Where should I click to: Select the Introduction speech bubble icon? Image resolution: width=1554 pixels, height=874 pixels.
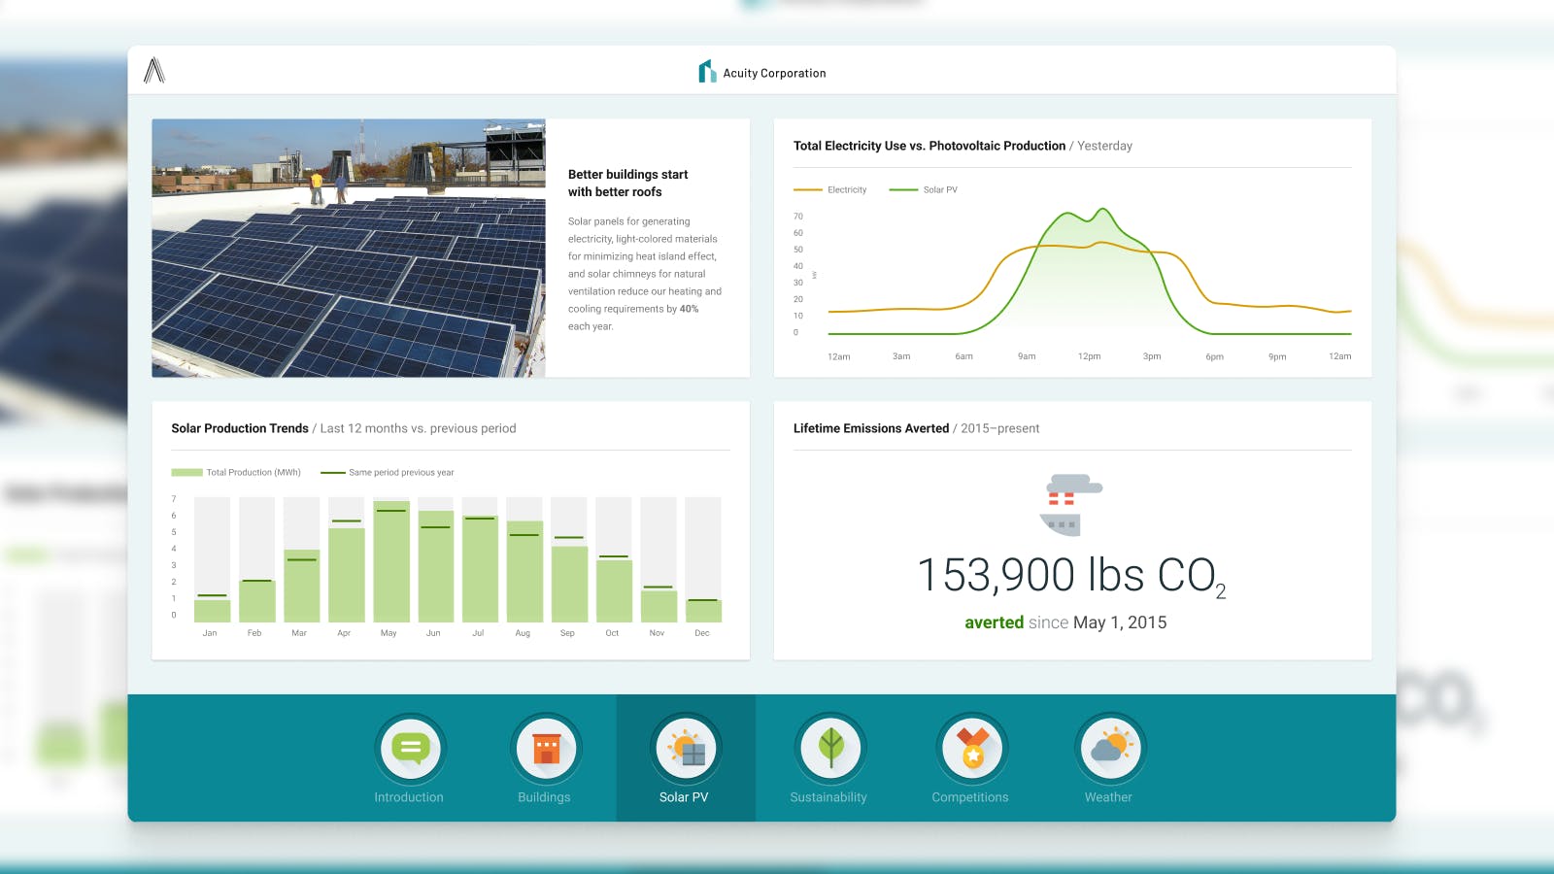pyautogui.click(x=410, y=748)
